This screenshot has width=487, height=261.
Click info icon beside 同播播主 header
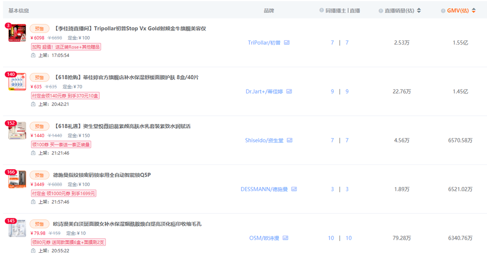[x=321, y=10]
